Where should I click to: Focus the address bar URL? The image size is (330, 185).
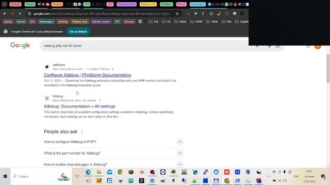point(103,14)
